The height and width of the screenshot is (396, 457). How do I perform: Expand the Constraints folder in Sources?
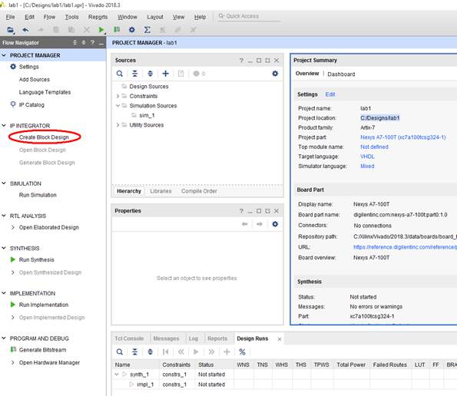pos(118,96)
